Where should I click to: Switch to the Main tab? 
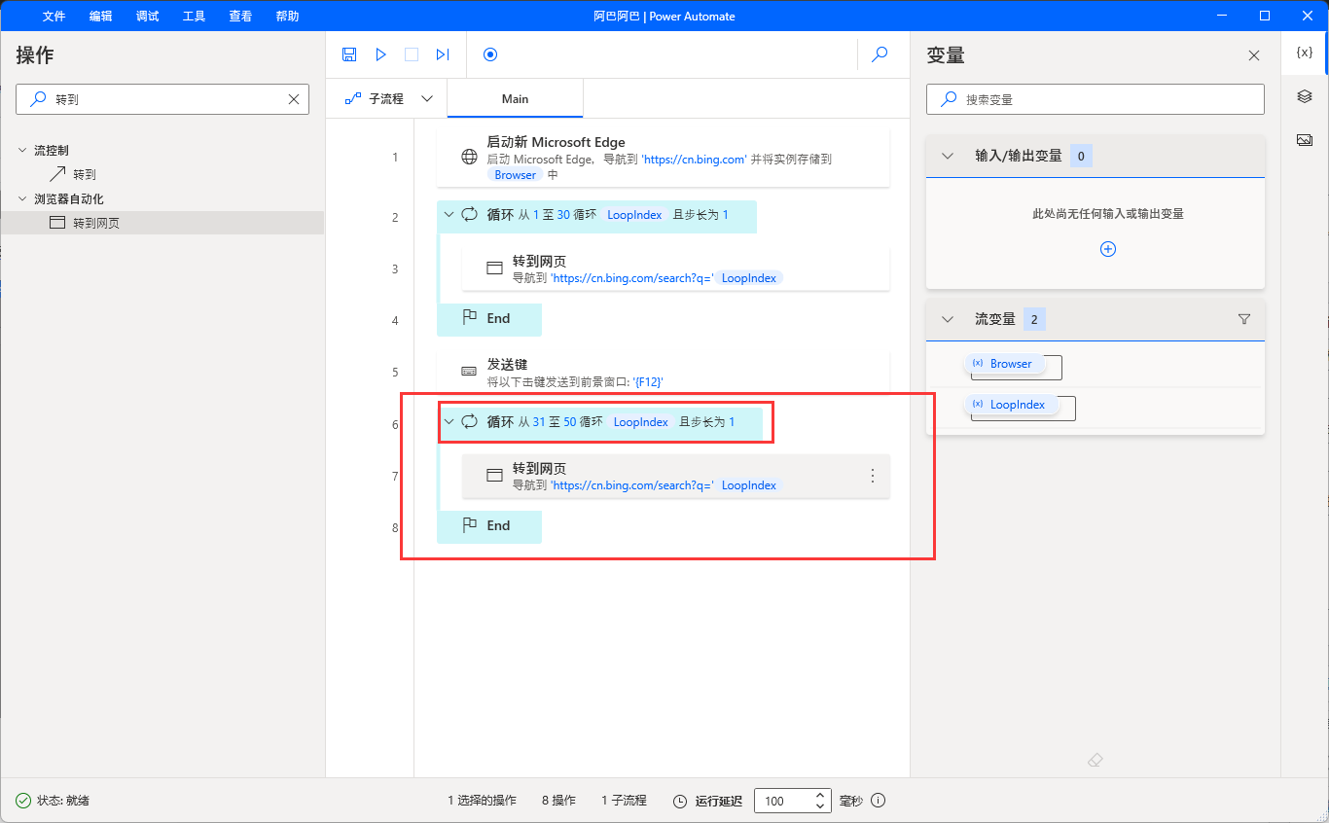point(515,98)
